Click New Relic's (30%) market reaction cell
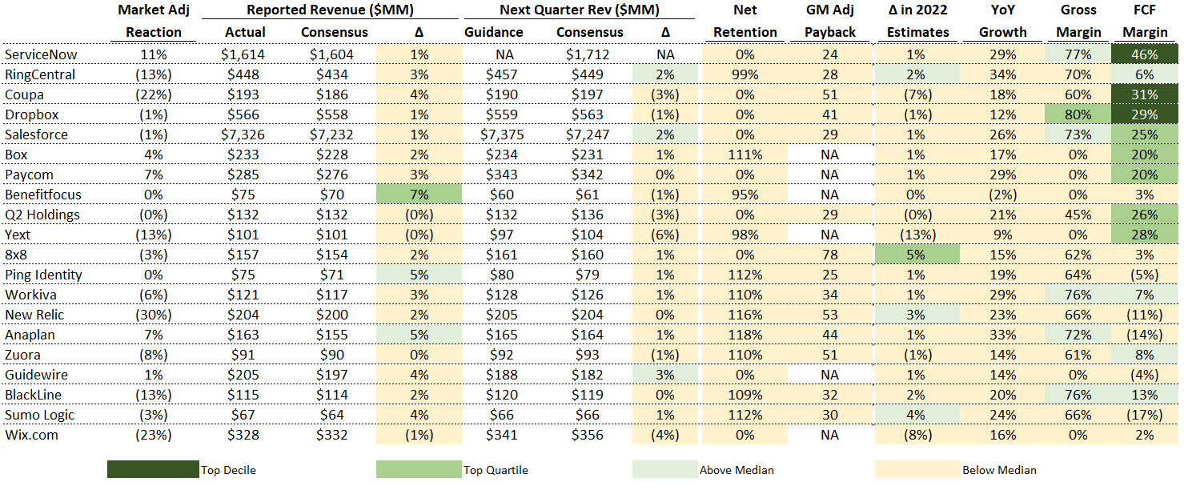Screen dimensions: 1184x486 click(154, 315)
